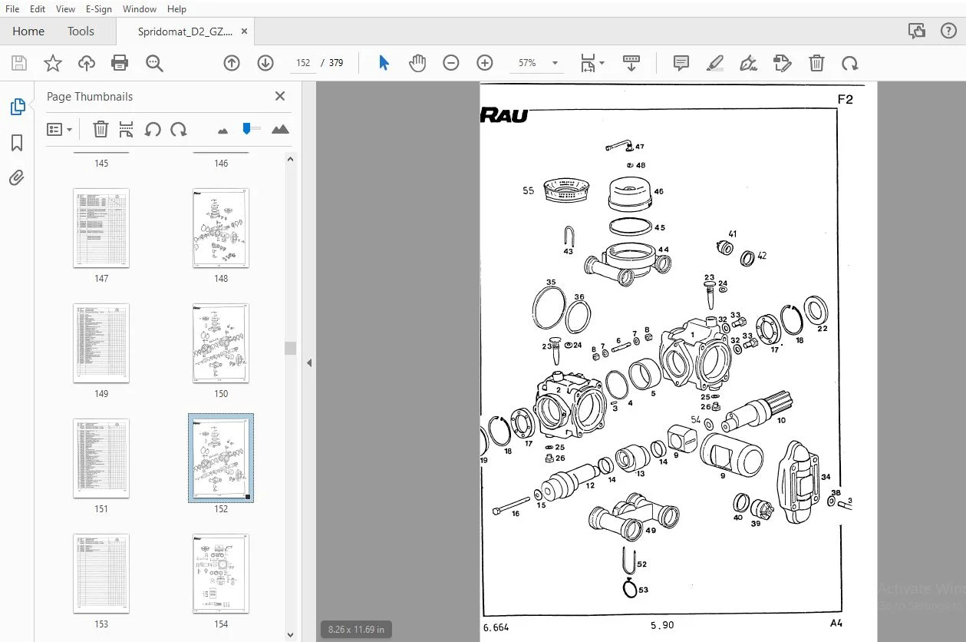The height and width of the screenshot is (642, 966).
Task: Delete the page using the toolbar trash icon
Action: [817, 63]
